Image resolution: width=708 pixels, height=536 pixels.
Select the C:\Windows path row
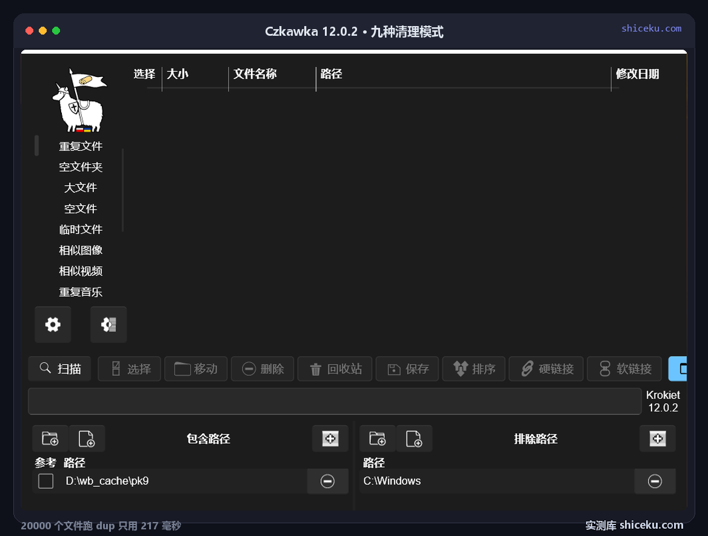(x=497, y=481)
